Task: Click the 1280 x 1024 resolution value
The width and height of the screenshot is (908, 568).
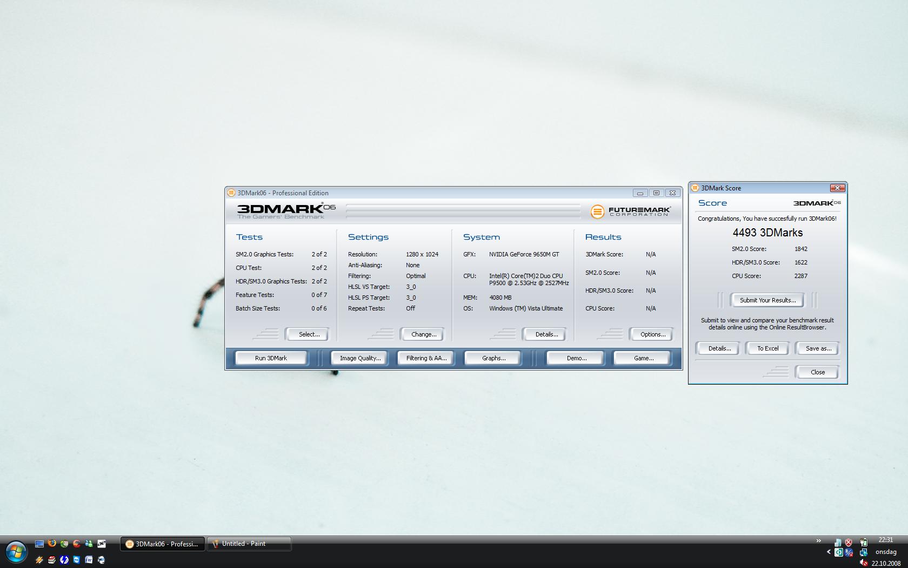Action: coord(422,254)
